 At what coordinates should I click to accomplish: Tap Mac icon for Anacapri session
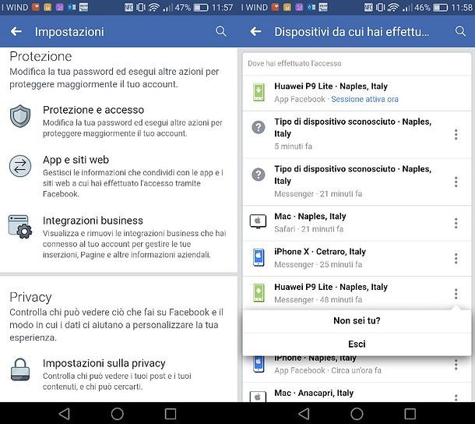tap(258, 397)
